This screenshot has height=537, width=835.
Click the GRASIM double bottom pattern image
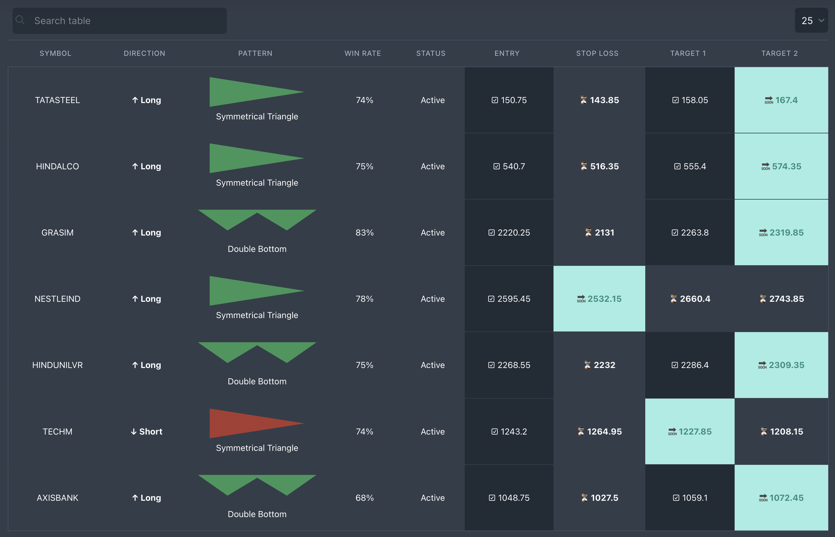[x=257, y=220]
